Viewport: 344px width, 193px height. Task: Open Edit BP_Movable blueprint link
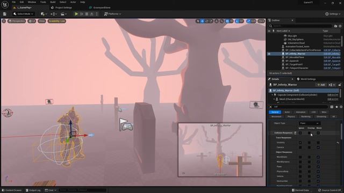(332, 57)
